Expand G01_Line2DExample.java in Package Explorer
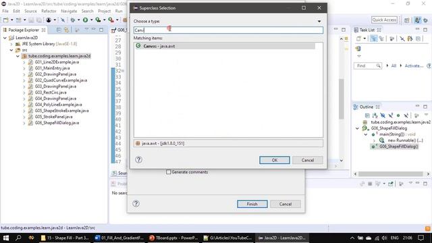Image resolution: width=432 pixels, height=243 pixels. click(24, 62)
